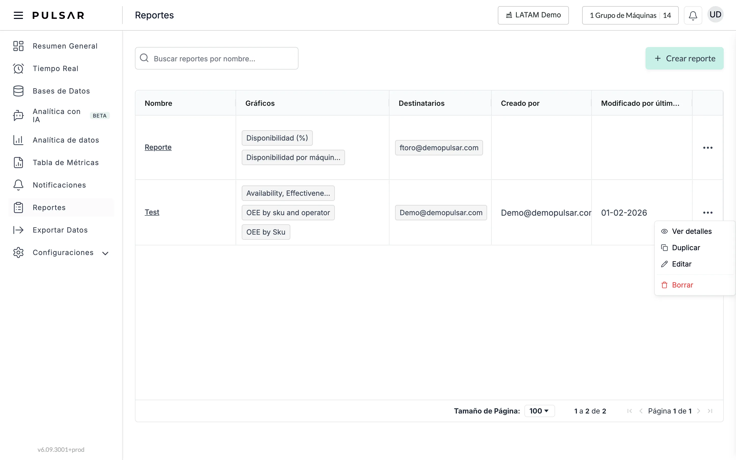The width and height of the screenshot is (736, 460).
Task: Click the Gráficos column header
Action: click(x=312, y=103)
